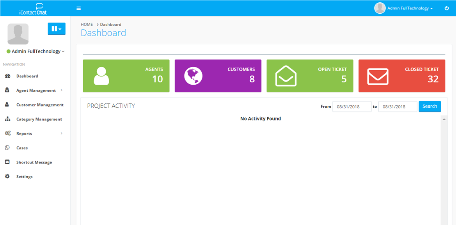The height and width of the screenshot is (229, 458).
Task: Click the iContact.Chat logo
Action: click(33, 9)
